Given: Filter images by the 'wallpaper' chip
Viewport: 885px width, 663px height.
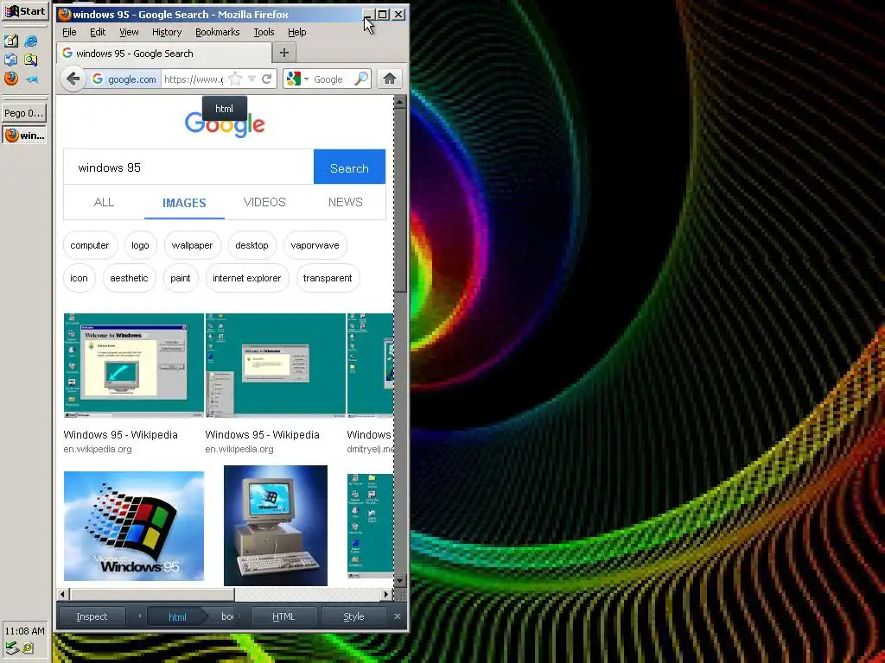Looking at the screenshot, I should point(192,245).
